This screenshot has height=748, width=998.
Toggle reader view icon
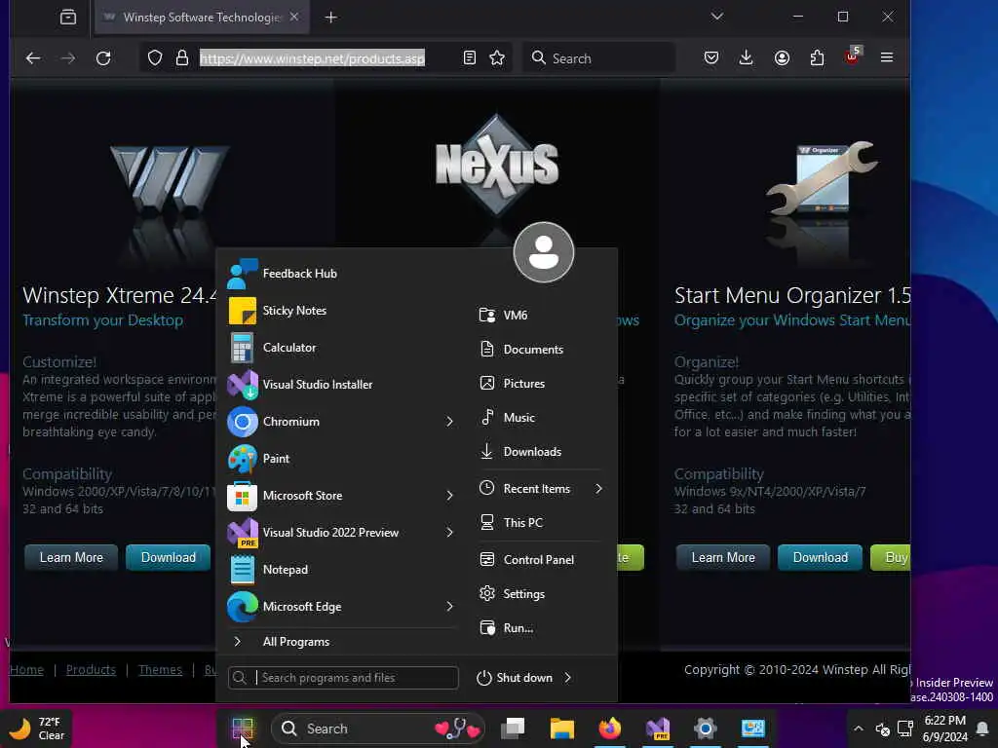click(x=470, y=58)
